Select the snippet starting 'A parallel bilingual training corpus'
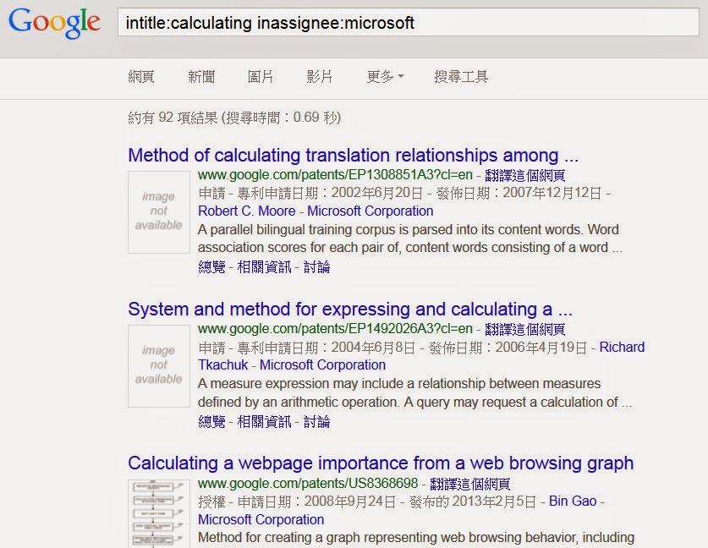 point(410,238)
